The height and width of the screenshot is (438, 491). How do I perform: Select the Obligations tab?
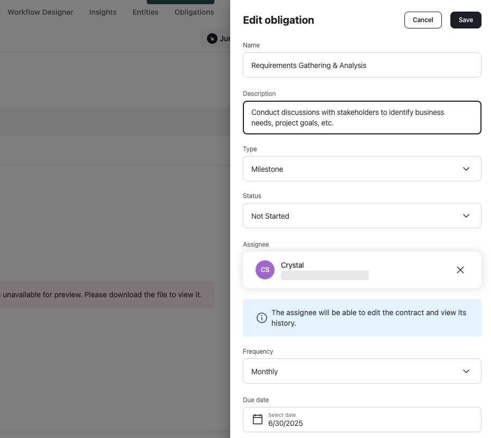(194, 12)
